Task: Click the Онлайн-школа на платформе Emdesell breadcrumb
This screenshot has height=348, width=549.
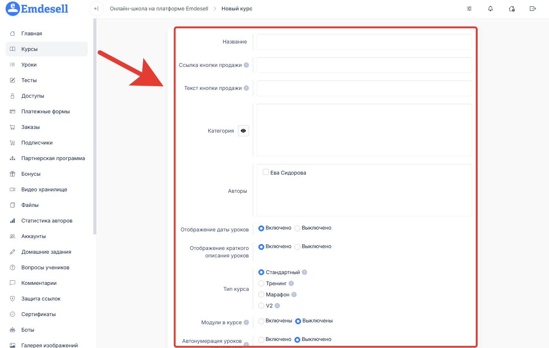Action: tap(159, 9)
